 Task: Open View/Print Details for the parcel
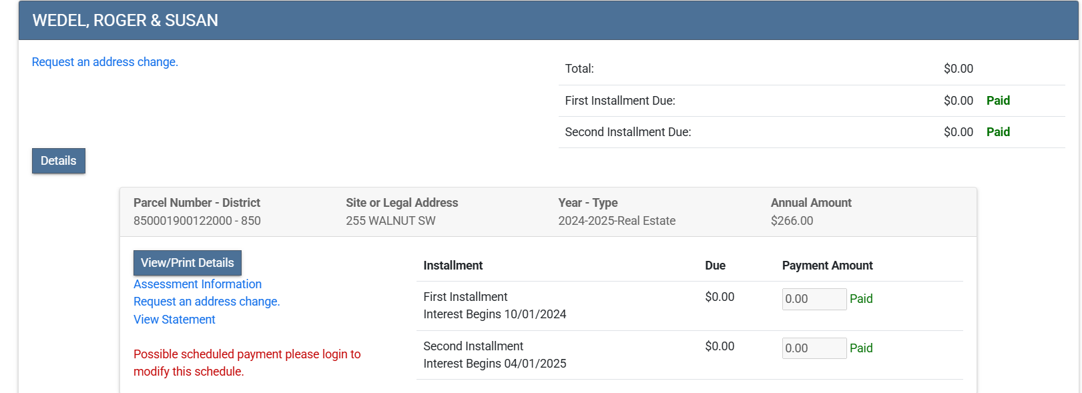pos(187,263)
